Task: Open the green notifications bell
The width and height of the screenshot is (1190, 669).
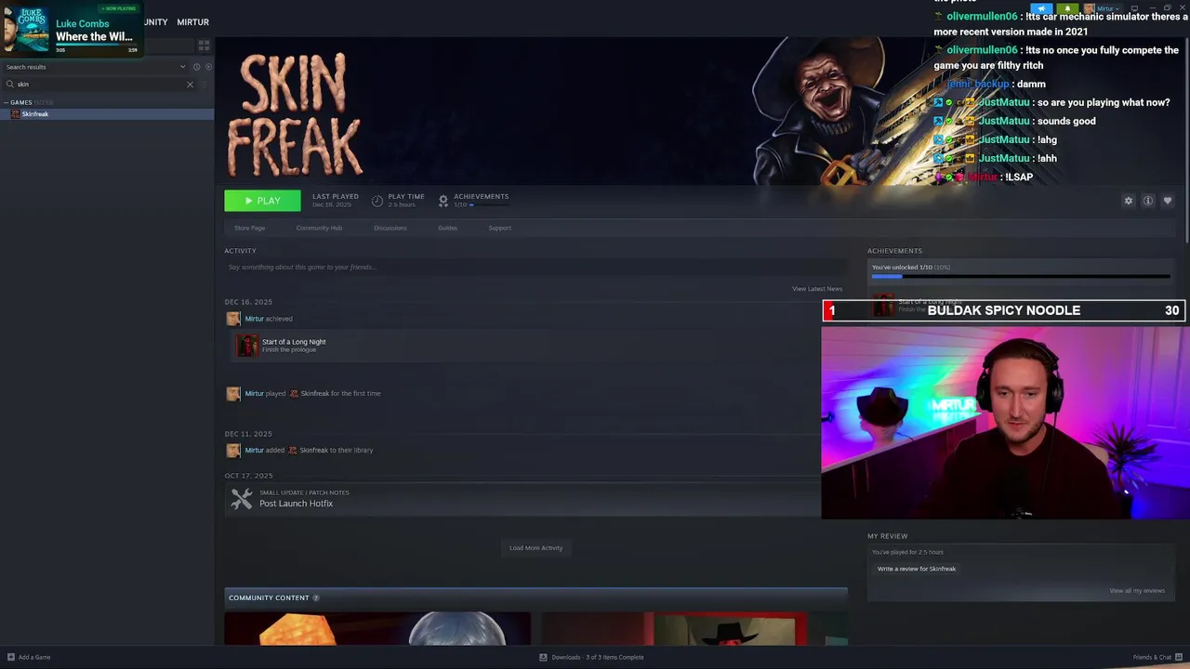Action: [x=1068, y=8]
